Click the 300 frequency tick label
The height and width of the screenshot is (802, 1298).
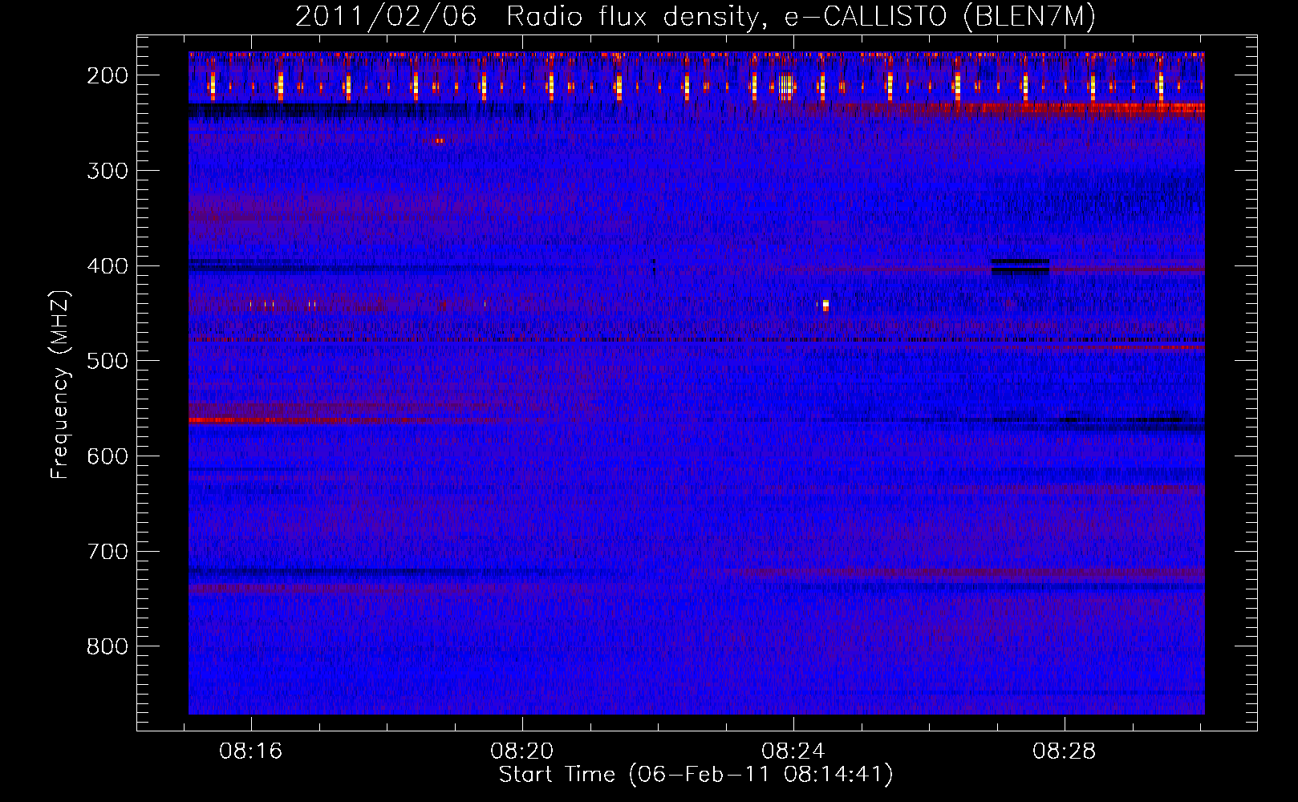tap(107, 171)
